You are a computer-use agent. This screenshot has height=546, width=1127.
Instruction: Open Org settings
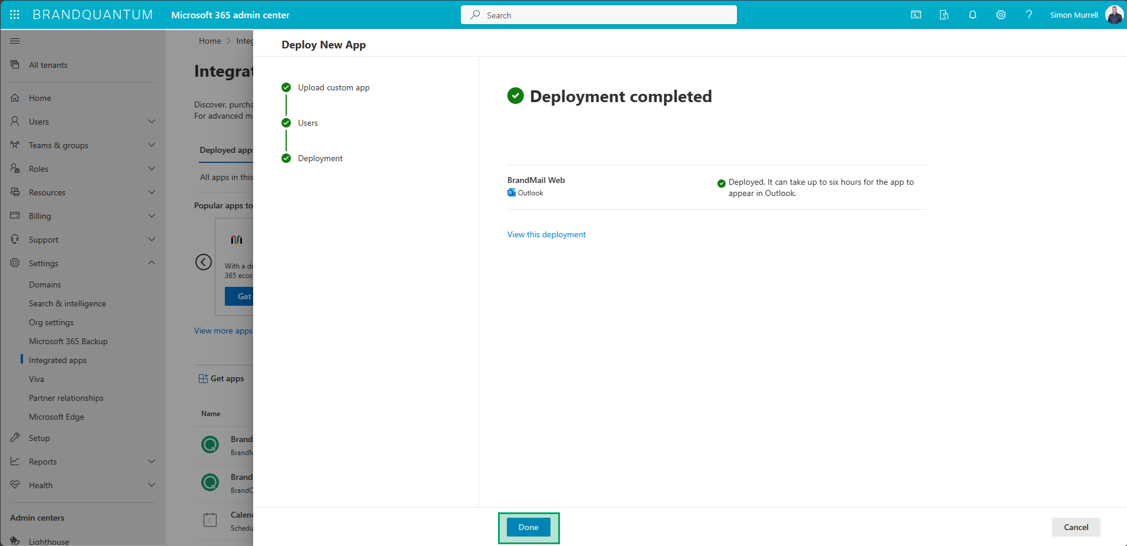(51, 322)
